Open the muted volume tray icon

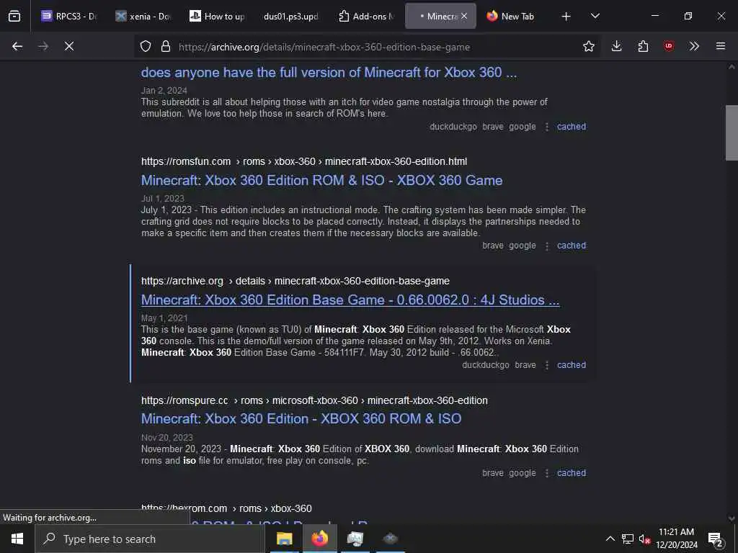pyautogui.click(x=645, y=539)
